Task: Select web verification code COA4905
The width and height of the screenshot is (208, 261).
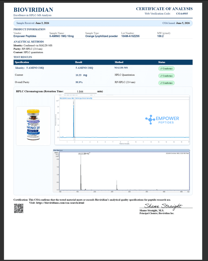Action: [x=182, y=14]
